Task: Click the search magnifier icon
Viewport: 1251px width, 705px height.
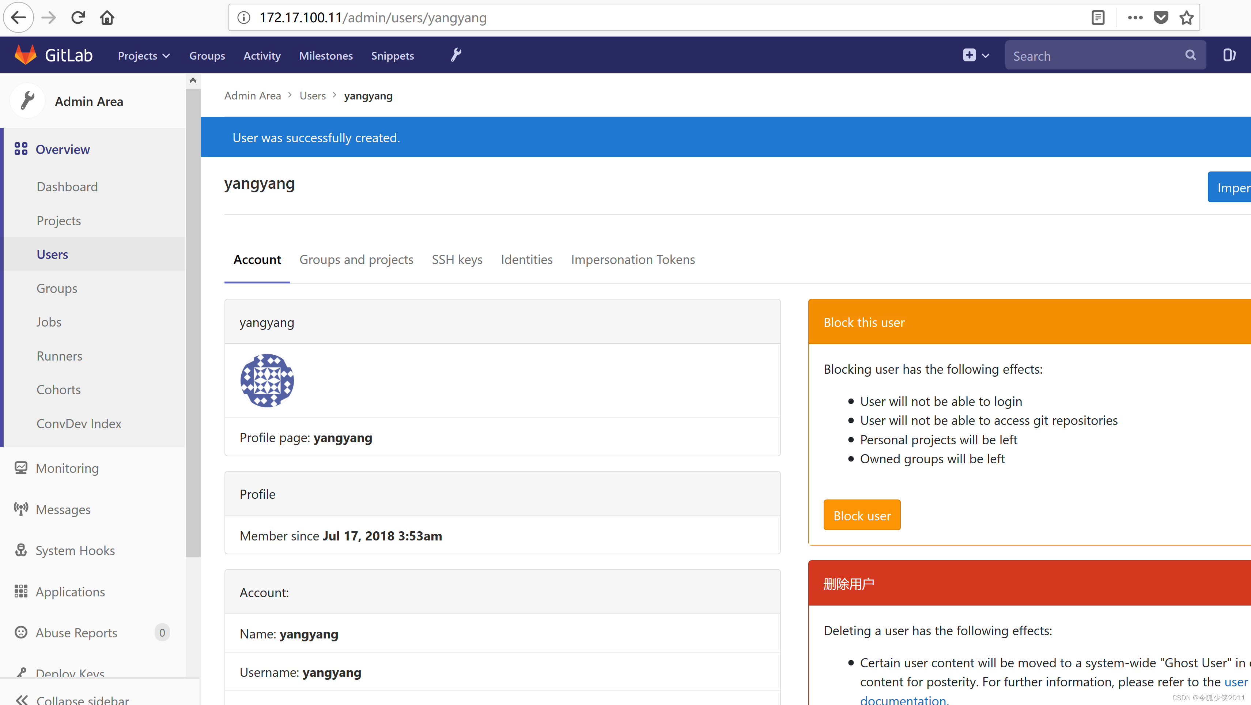Action: (1190, 55)
